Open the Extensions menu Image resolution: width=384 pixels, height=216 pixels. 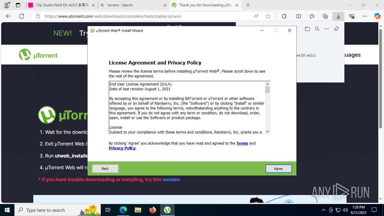pyautogui.click(x=284, y=16)
